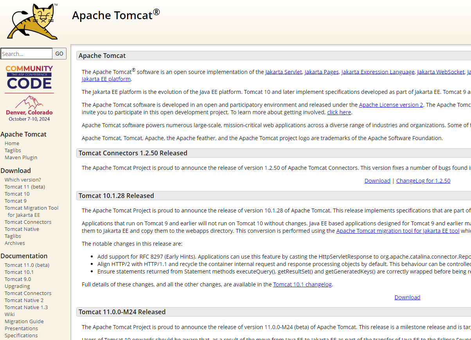The height and width of the screenshot is (340, 471).
Task: Open the Presentations sidebar link
Action: coord(21,328)
